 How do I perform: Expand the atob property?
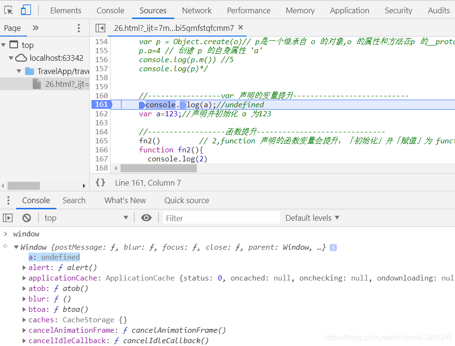(24, 289)
